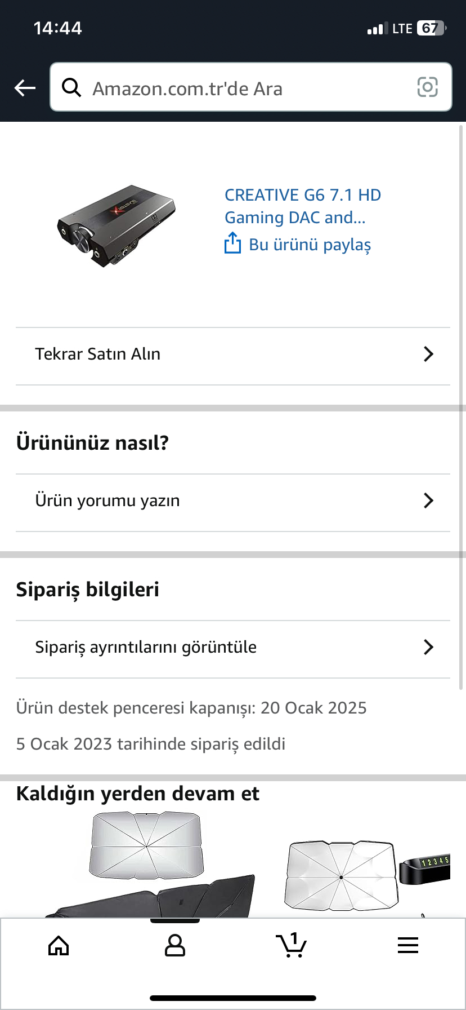
Task: Open the camera scan search icon
Action: (427, 87)
